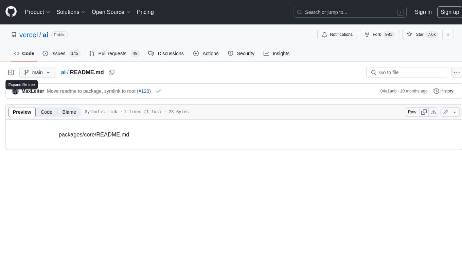Expand the file tree sidebar icon

11,72
